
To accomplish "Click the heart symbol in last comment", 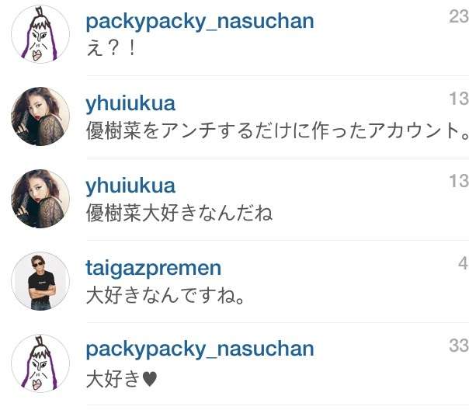I will click(x=150, y=379).
